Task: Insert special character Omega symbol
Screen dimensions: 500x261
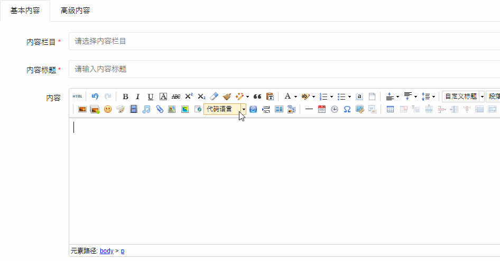Action: 347,109
